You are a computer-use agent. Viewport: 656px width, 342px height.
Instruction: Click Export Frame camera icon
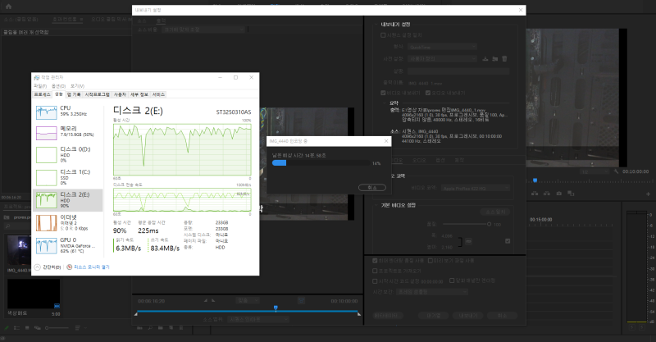click(x=559, y=194)
